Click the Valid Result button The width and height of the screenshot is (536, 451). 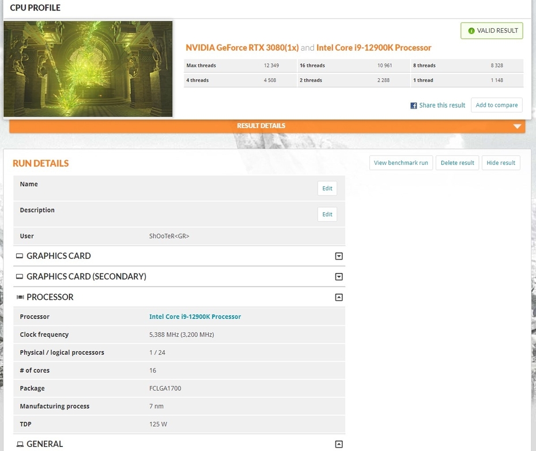click(x=492, y=31)
